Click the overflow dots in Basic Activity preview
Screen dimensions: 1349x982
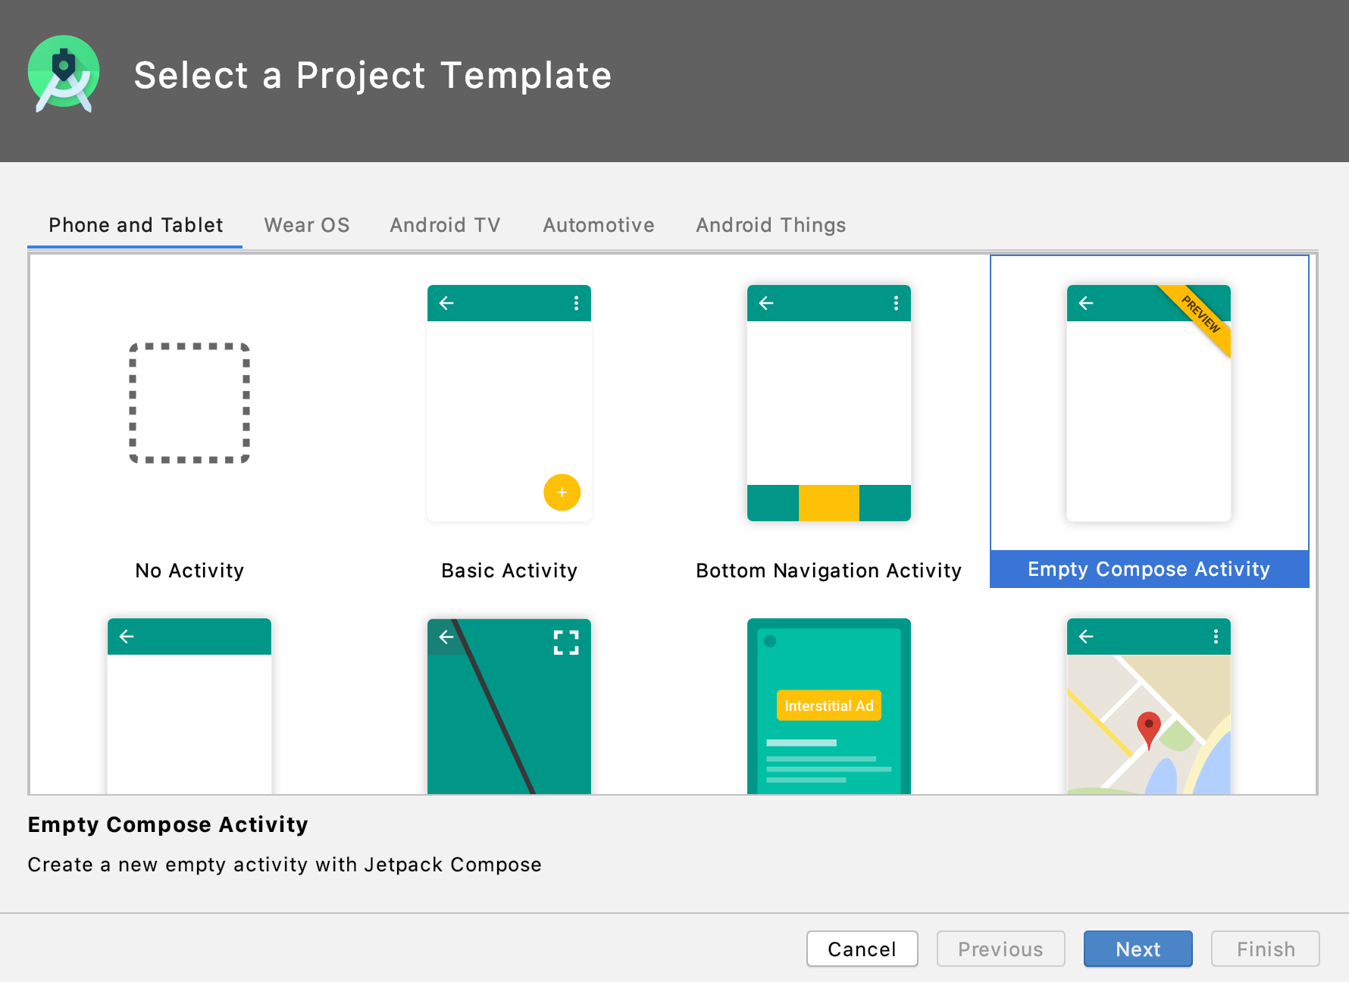577,303
